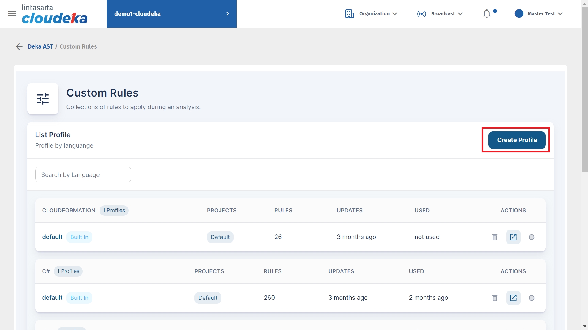Open the CloudFormation default profile in new view
This screenshot has width=588, height=330.
pos(513,237)
